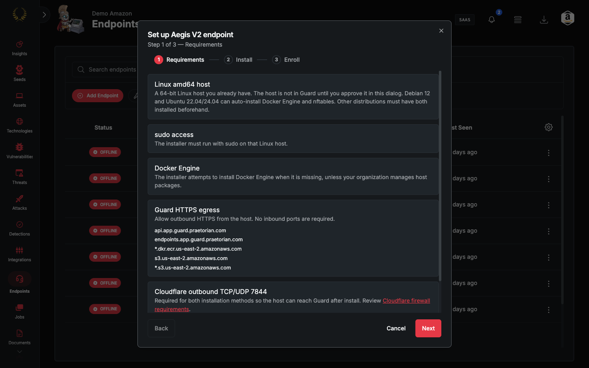Open row menu for second OFFLINE endpoint
The height and width of the screenshot is (368, 589).
pos(549,179)
